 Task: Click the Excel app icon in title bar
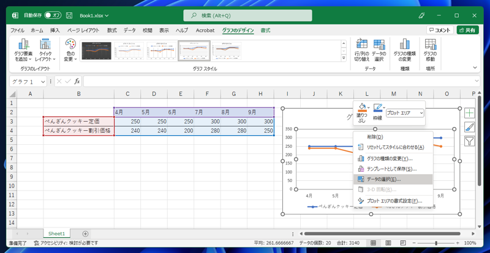coord(15,15)
